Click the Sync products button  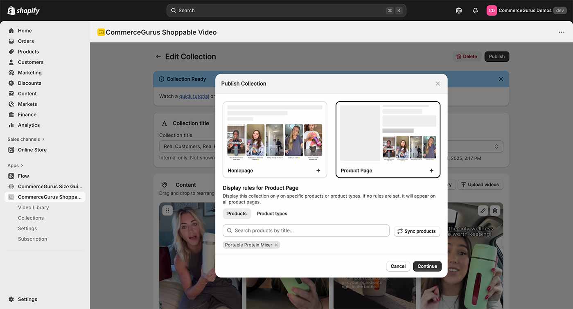pos(417,231)
